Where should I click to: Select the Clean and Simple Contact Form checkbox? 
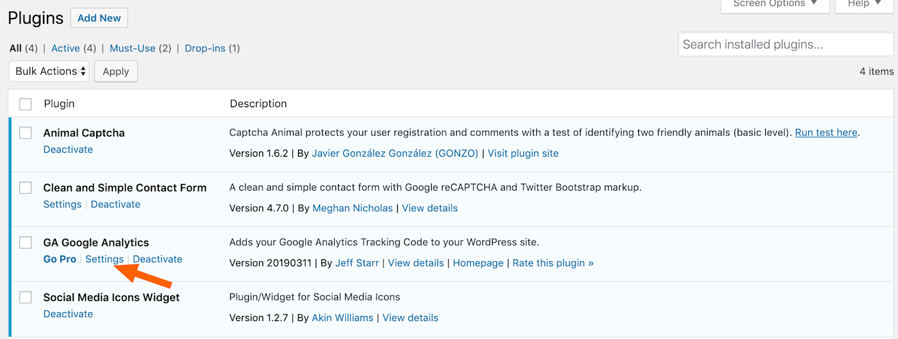26,188
